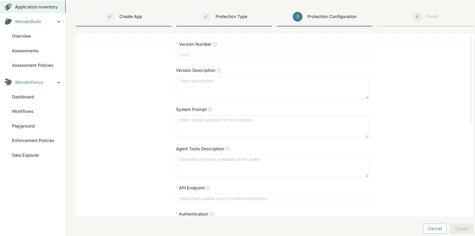Screen dimensions: 475x236
Task: Collapse the WonderFence section
Action: [59, 83]
